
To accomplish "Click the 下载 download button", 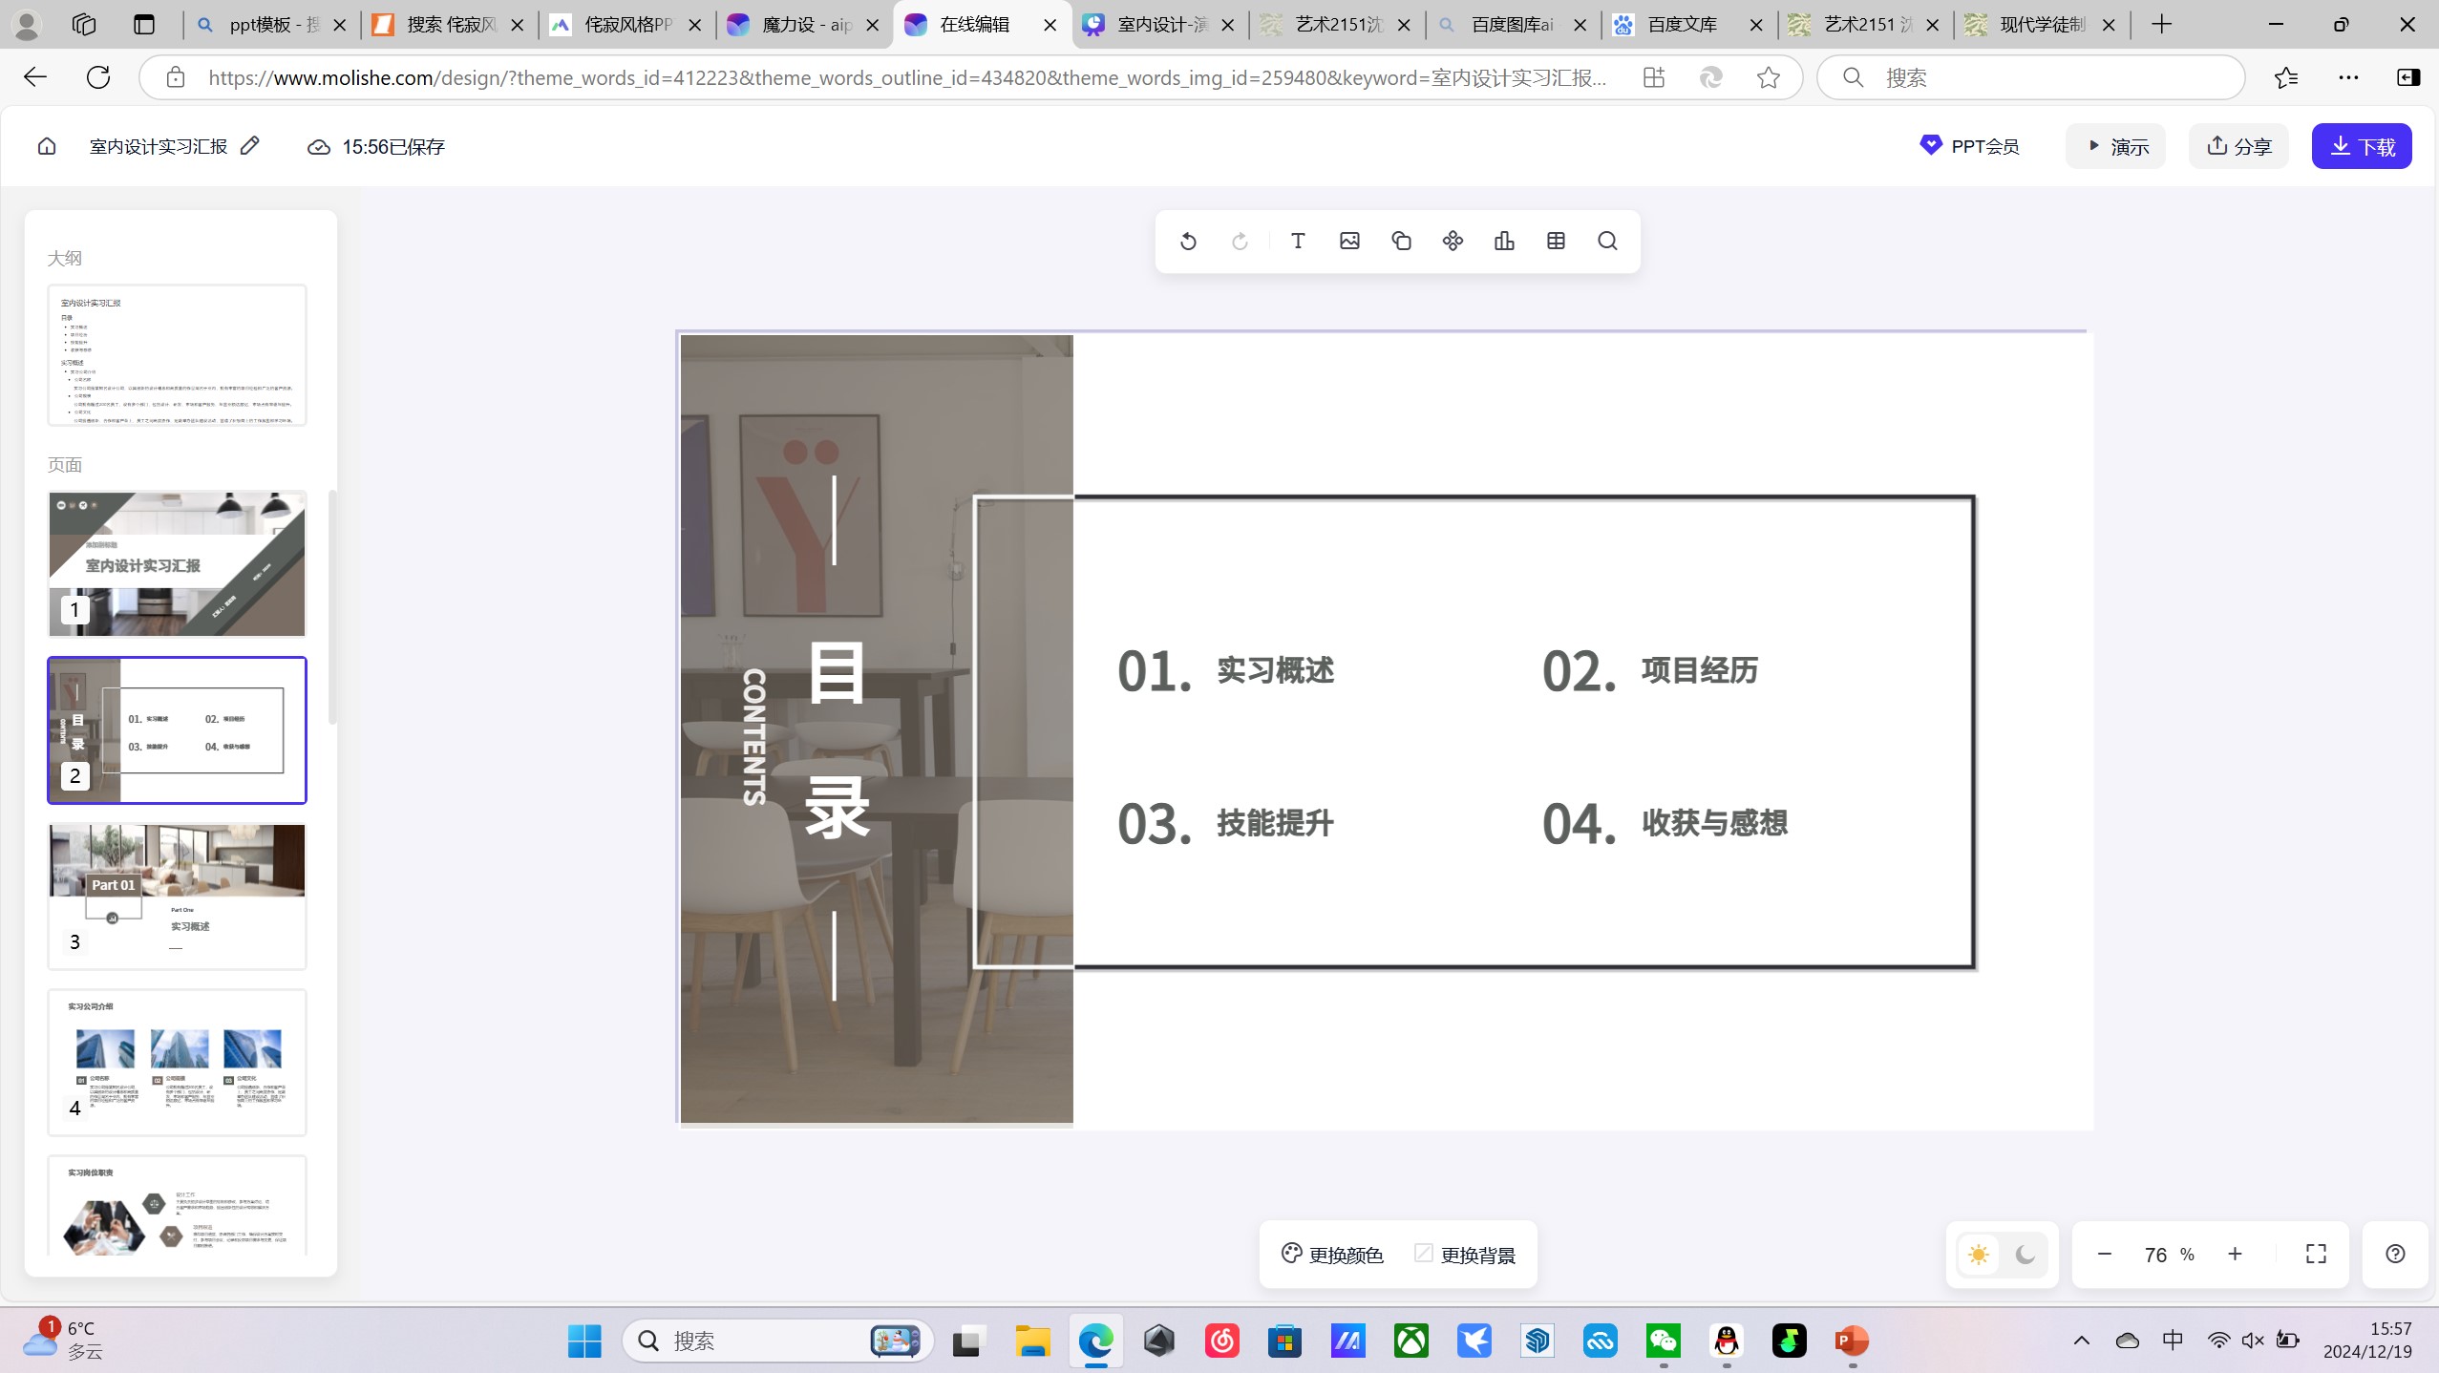I will click(x=2362, y=146).
